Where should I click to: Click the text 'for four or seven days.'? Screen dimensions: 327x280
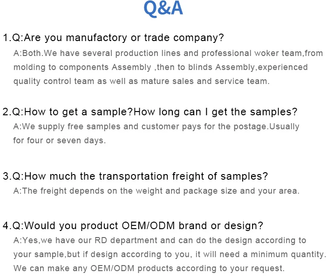60,140
